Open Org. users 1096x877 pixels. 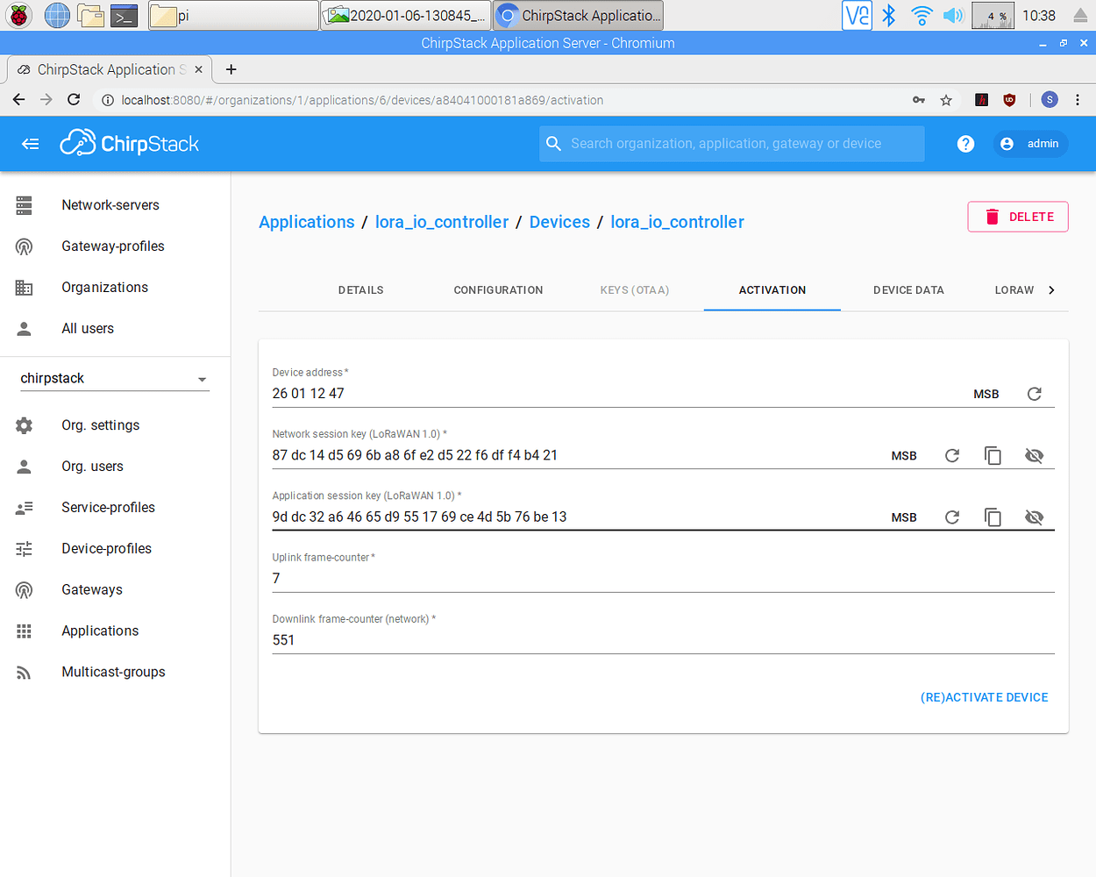tap(92, 467)
